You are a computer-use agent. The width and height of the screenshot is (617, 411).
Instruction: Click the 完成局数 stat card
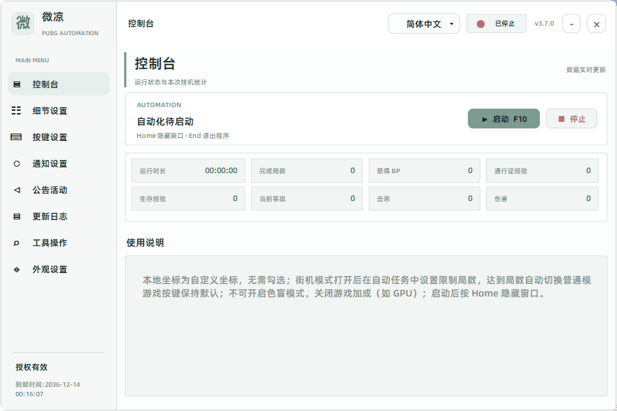point(306,171)
